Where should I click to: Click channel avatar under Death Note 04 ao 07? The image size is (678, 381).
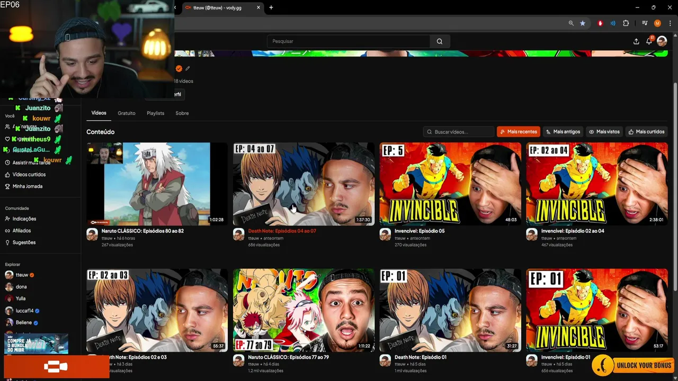pyautogui.click(x=239, y=234)
